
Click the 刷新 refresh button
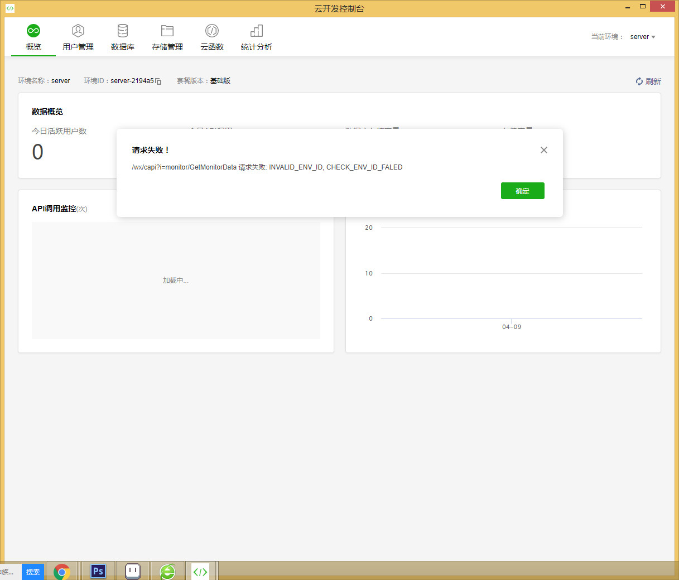coord(648,81)
